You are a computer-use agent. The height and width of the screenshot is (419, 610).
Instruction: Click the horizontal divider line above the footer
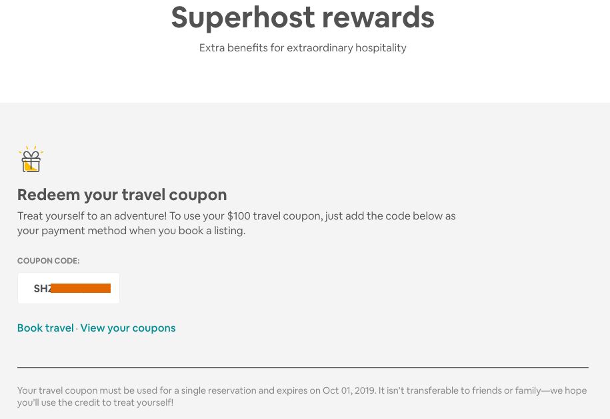tap(303, 368)
